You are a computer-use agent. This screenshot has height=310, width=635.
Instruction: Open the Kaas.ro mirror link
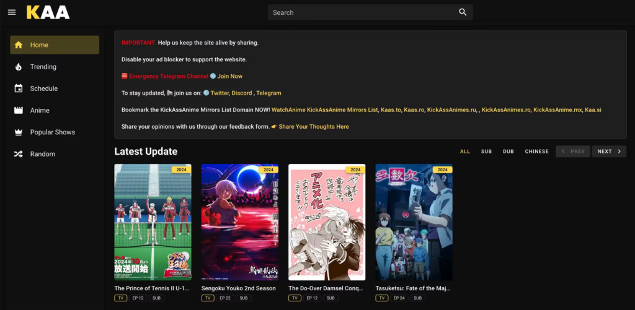pos(414,110)
